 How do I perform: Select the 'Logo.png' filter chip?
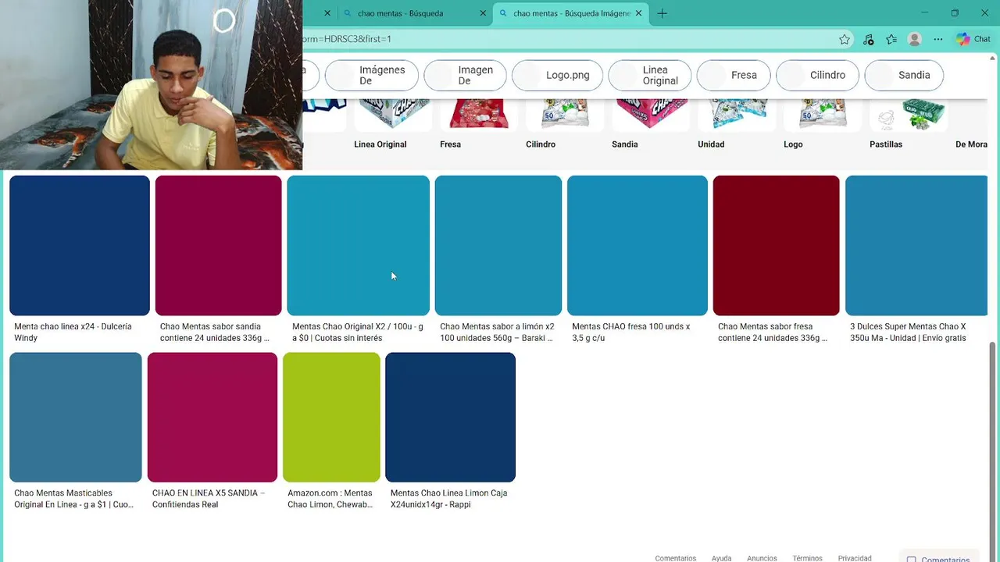click(557, 75)
